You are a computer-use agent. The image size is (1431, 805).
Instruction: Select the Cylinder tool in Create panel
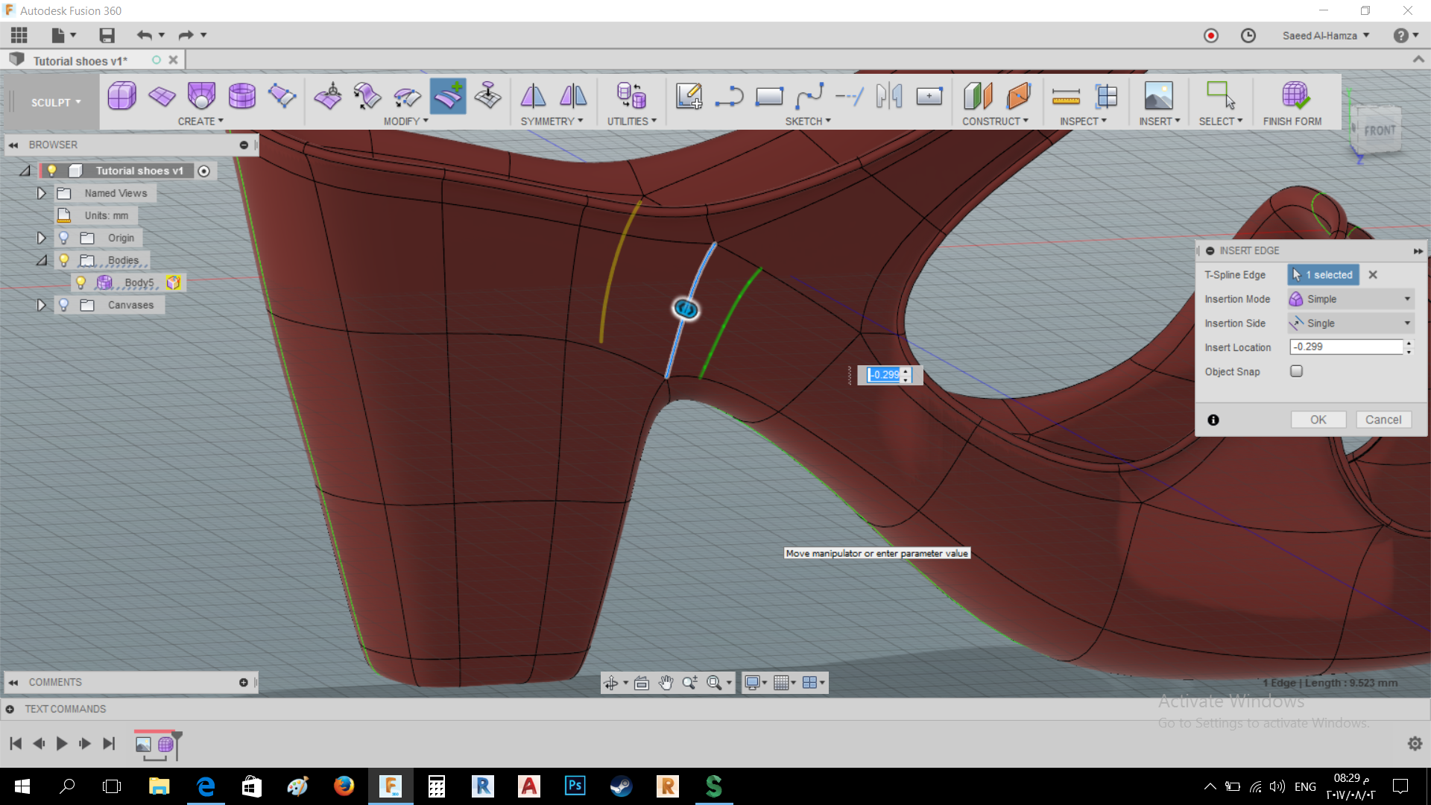(x=243, y=96)
